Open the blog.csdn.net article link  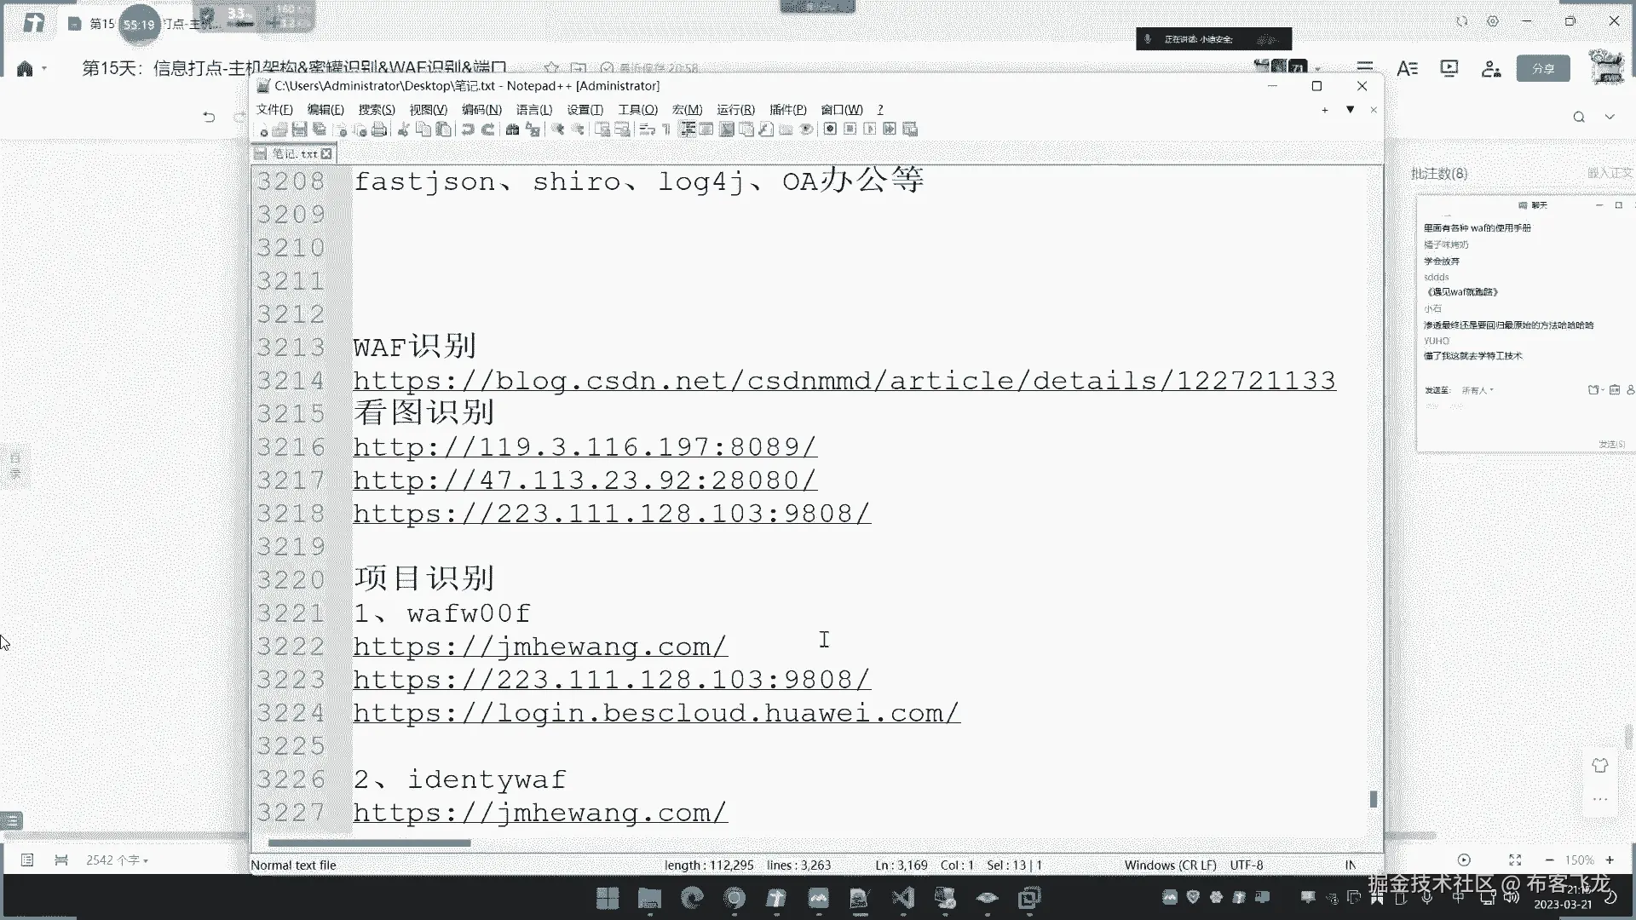(844, 381)
